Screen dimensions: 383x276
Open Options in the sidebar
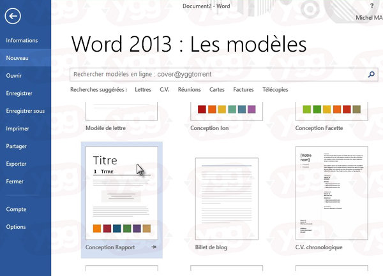pyautogui.click(x=16, y=227)
